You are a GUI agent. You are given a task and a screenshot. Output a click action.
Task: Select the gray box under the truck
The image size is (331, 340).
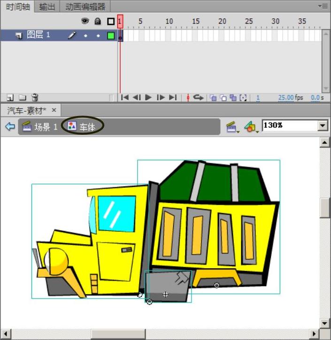pos(168,286)
